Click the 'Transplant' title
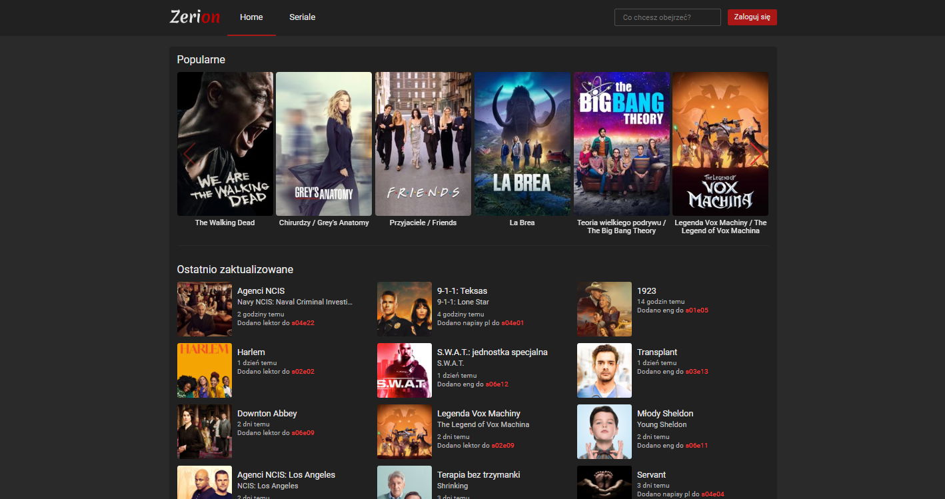 (657, 352)
